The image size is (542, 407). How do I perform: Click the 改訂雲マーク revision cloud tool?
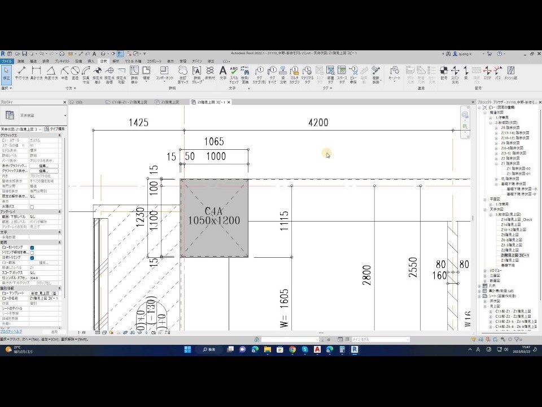[183, 75]
